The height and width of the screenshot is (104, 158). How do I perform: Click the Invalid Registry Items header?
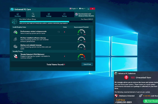click(x=19, y=27)
